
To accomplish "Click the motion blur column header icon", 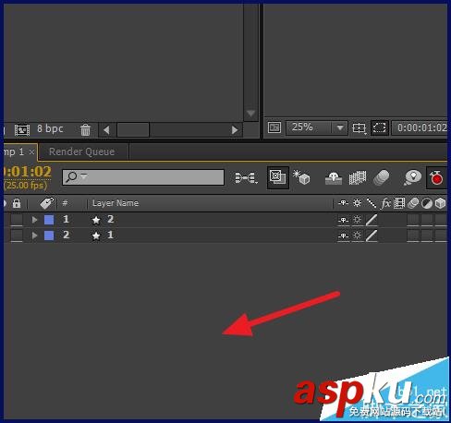I will coord(413,203).
